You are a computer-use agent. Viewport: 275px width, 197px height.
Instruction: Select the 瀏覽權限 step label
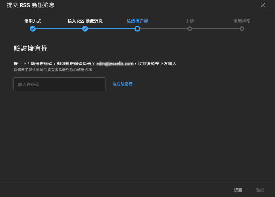coord(242,21)
